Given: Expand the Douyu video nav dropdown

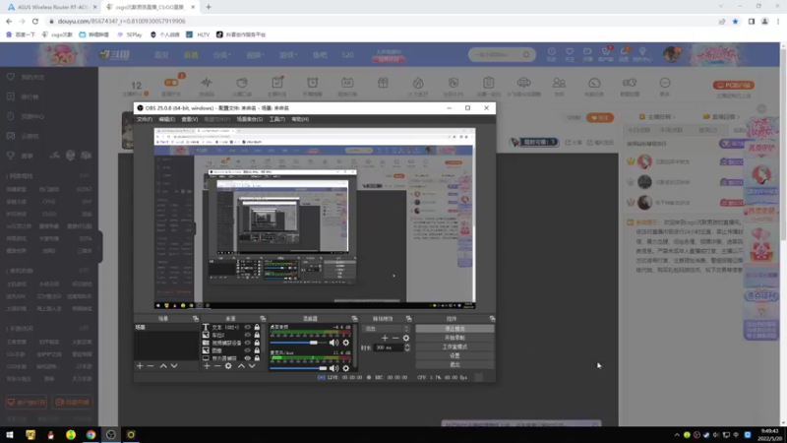Looking at the screenshot, I should [255, 55].
